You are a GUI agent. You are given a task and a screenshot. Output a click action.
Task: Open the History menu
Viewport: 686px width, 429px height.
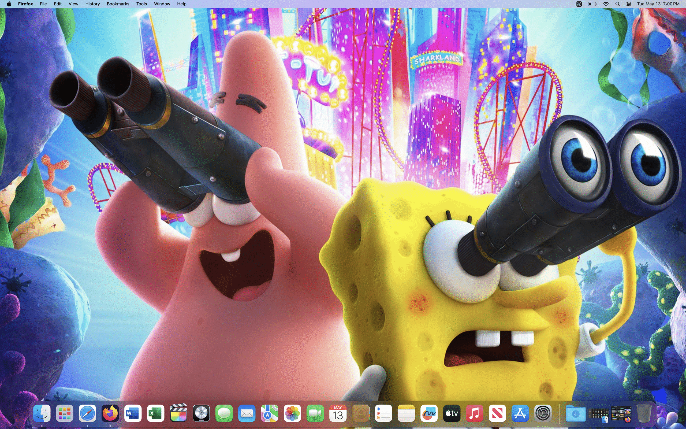[92, 4]
